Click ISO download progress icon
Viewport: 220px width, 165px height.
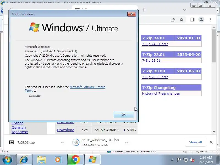76,142
